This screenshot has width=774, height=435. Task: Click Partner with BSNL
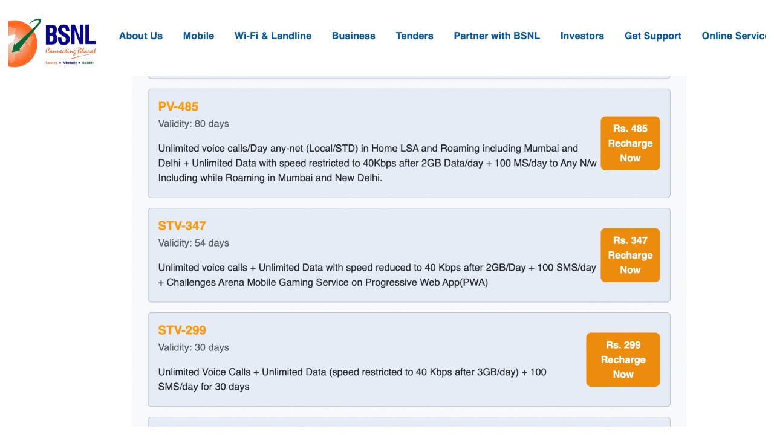click(496, 36)
